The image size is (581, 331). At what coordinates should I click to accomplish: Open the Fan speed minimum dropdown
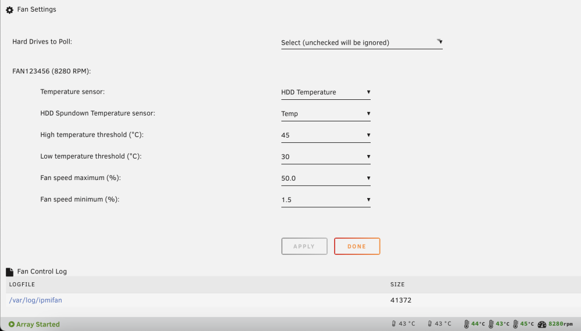pos(326,200)
